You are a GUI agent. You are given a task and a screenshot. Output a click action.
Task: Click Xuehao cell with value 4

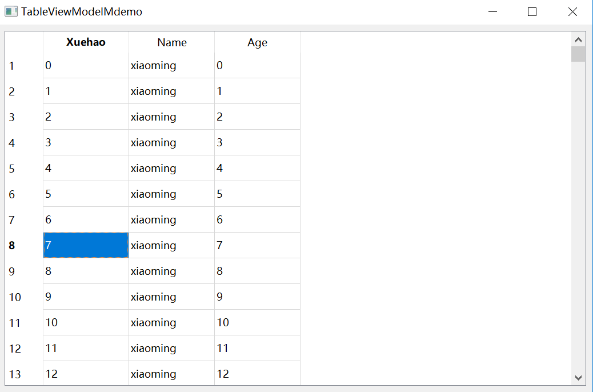[86, 169]
